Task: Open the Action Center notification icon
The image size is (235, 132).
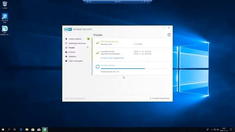Action: point(231,129)
